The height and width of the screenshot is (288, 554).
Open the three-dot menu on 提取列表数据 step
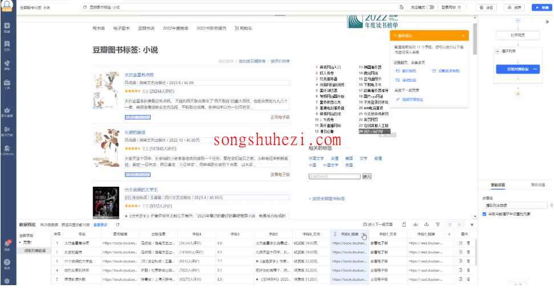tap(535, 69)
